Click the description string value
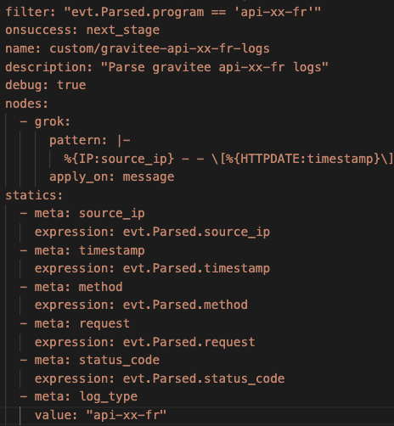Viewport: 394px width, 426px height. (215, 67)
